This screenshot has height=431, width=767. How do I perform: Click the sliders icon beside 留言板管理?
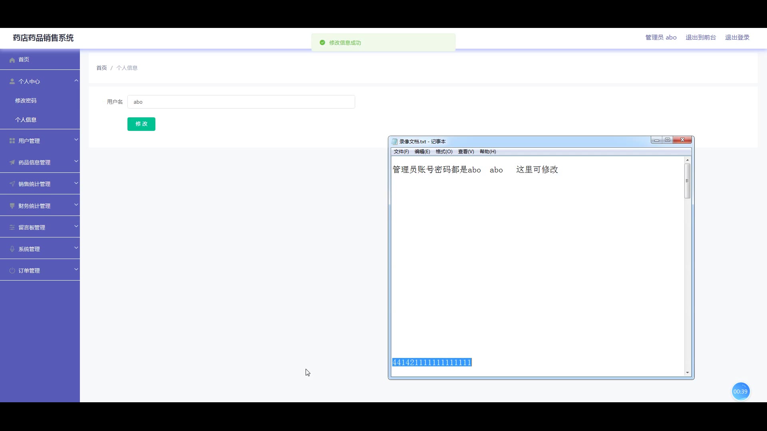[x=12, y=227]
